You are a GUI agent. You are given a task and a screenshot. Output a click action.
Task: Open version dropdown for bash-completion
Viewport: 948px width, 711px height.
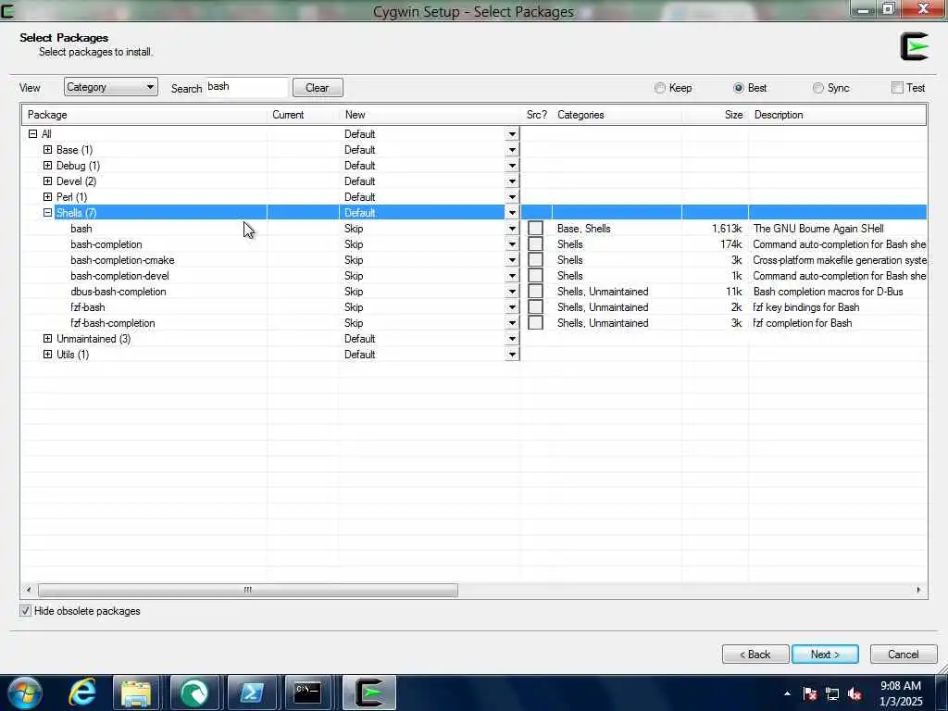(512, 244)
